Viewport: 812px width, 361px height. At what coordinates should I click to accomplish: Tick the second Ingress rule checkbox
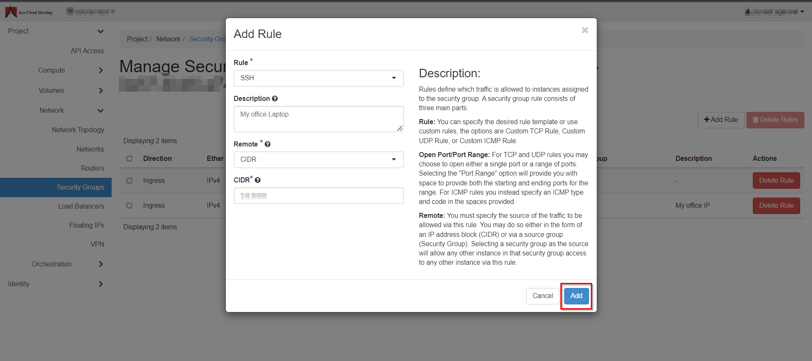point(129,206)
